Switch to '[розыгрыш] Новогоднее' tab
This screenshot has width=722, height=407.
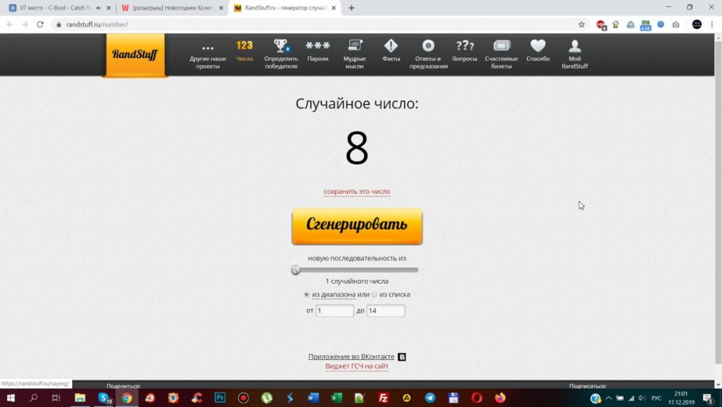(173, 8)
